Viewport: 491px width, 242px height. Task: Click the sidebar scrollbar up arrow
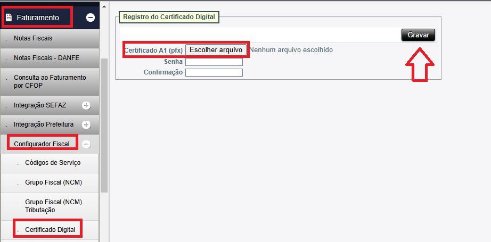(104, 4)
